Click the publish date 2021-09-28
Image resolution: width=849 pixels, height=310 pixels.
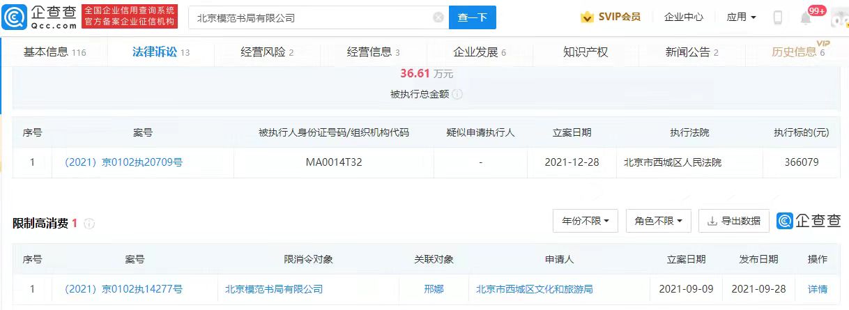pos(759,289)
